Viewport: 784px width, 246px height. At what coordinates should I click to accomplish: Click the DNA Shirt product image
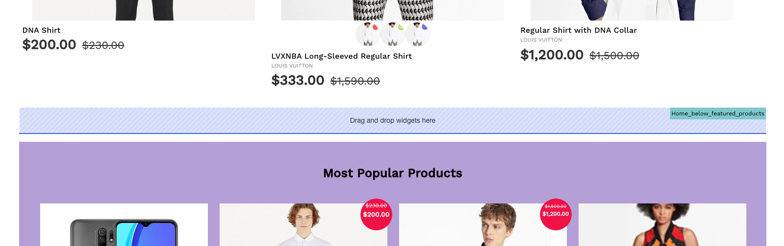point(143,10)
